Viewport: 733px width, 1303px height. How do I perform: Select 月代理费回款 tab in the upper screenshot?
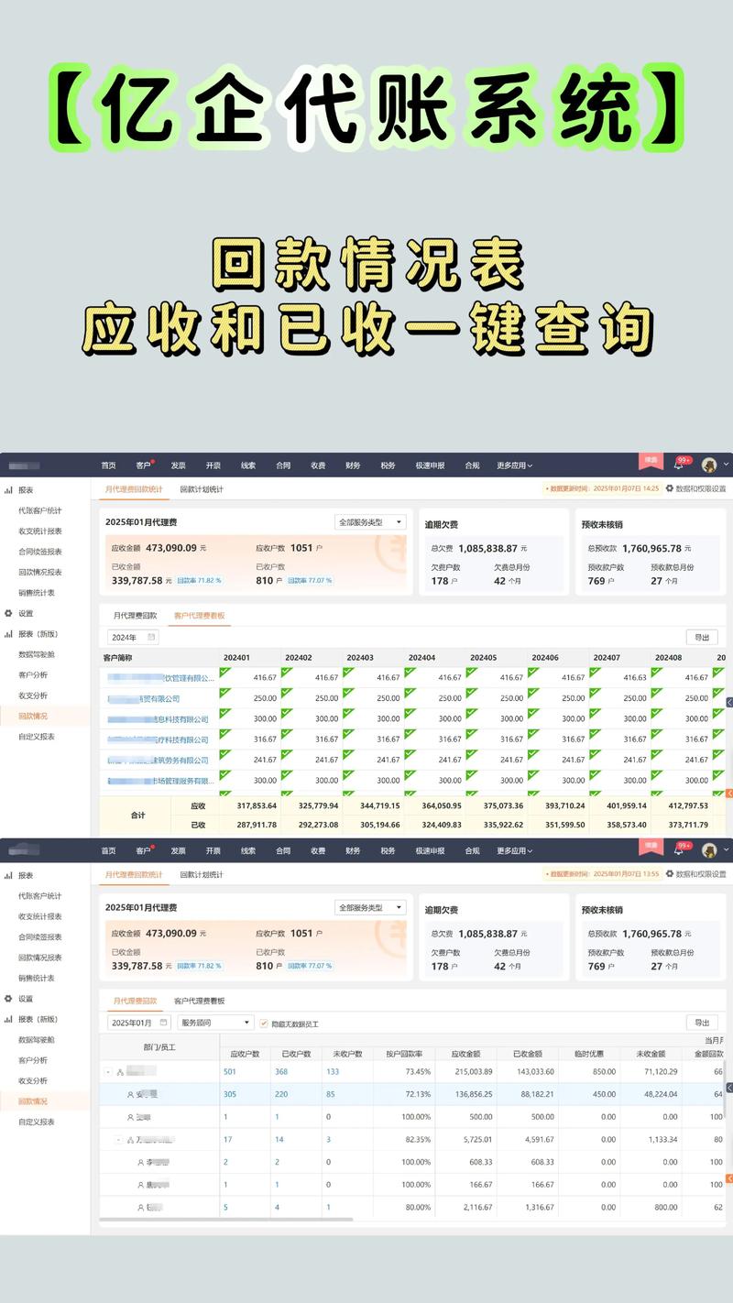tap(135, 616)
